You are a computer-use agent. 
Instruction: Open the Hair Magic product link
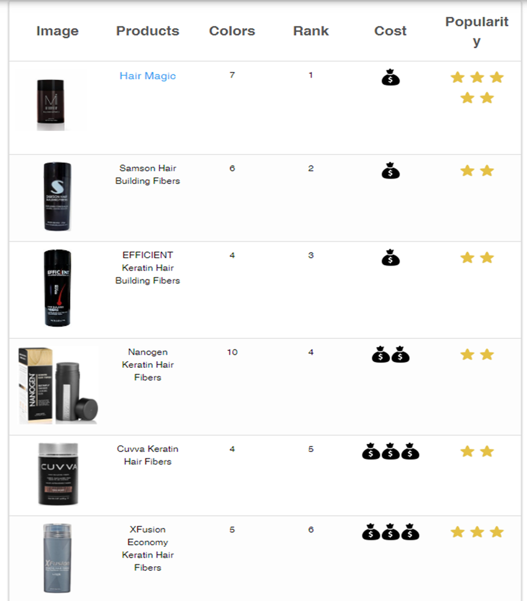(147, 76)
